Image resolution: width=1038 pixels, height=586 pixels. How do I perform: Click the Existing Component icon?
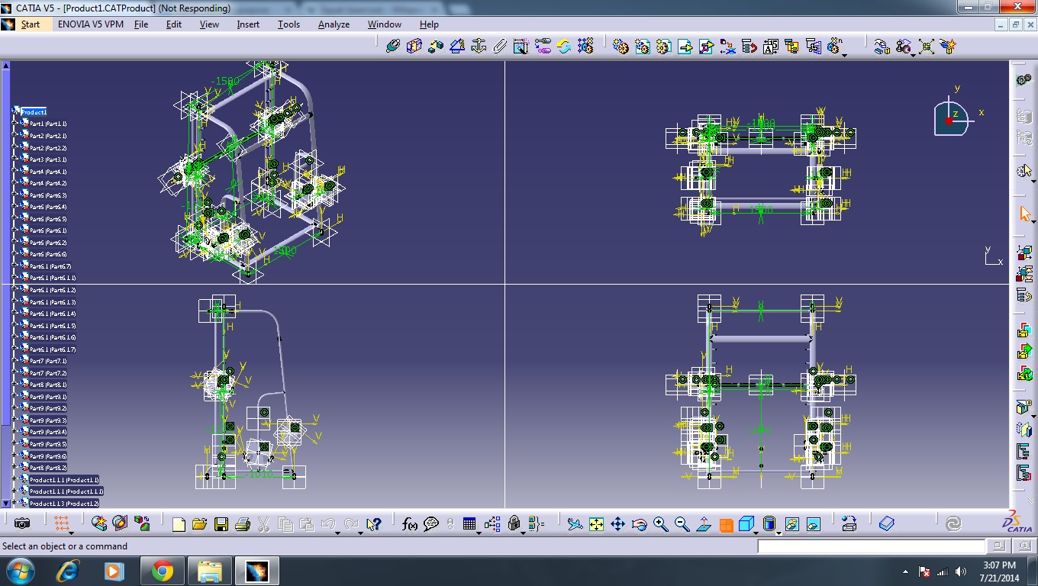685,47
